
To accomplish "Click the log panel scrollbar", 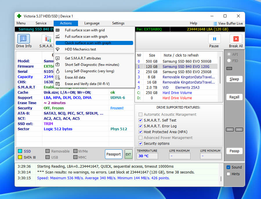I will point(221,179).
